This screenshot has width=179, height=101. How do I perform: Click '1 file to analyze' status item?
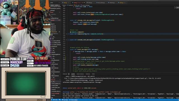(x=73, y=100)
